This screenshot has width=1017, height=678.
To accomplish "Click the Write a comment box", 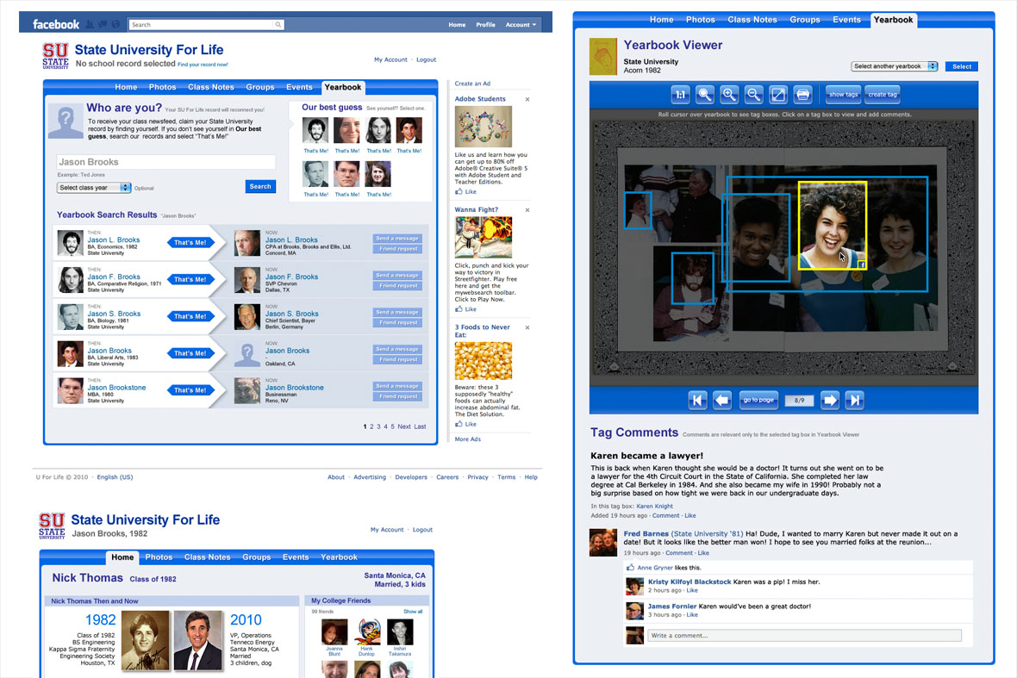I will pyautogui.click(x=804, y=635).
